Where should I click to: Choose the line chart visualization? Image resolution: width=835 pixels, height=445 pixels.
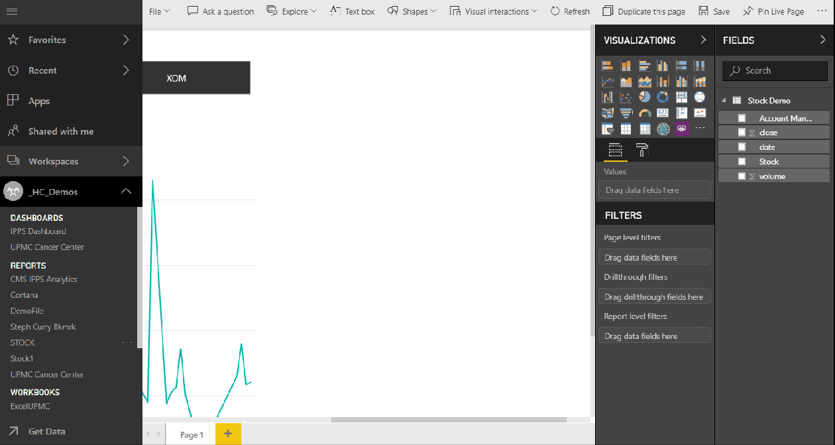tap(607, 81)
